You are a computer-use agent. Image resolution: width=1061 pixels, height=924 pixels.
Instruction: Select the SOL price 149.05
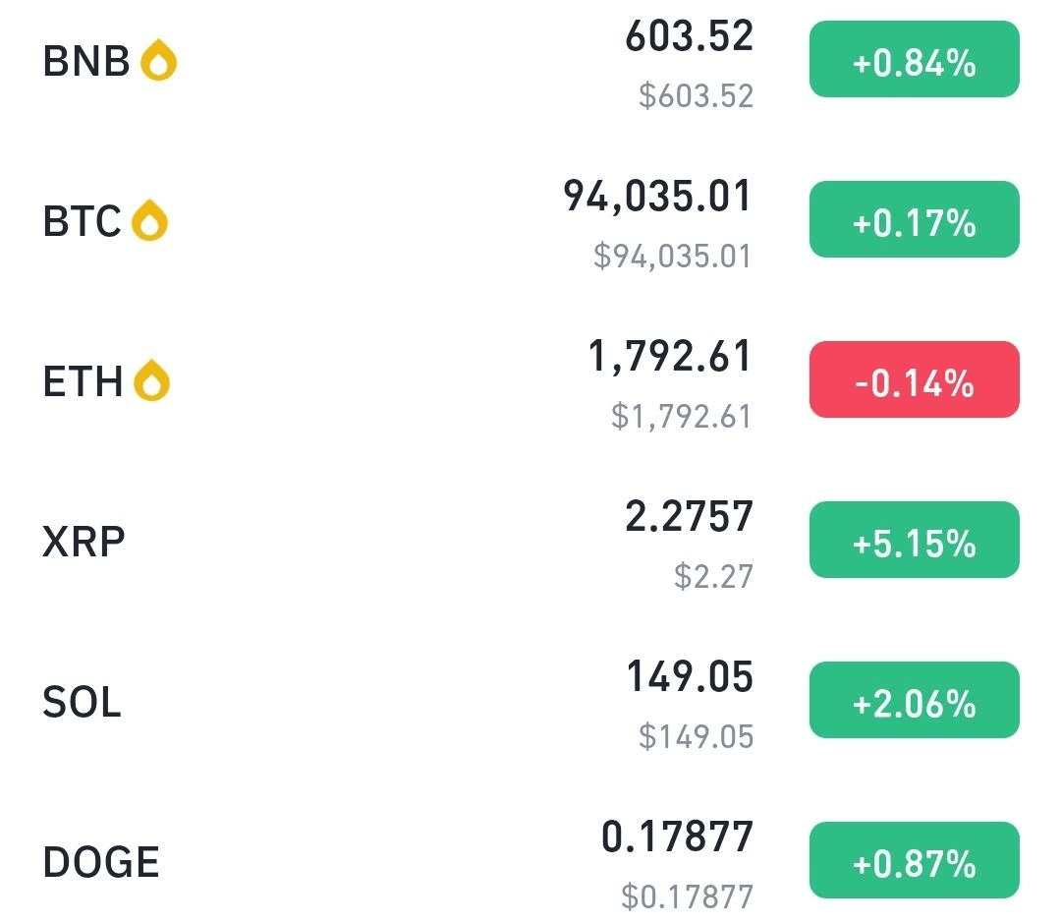pos(690,676)
